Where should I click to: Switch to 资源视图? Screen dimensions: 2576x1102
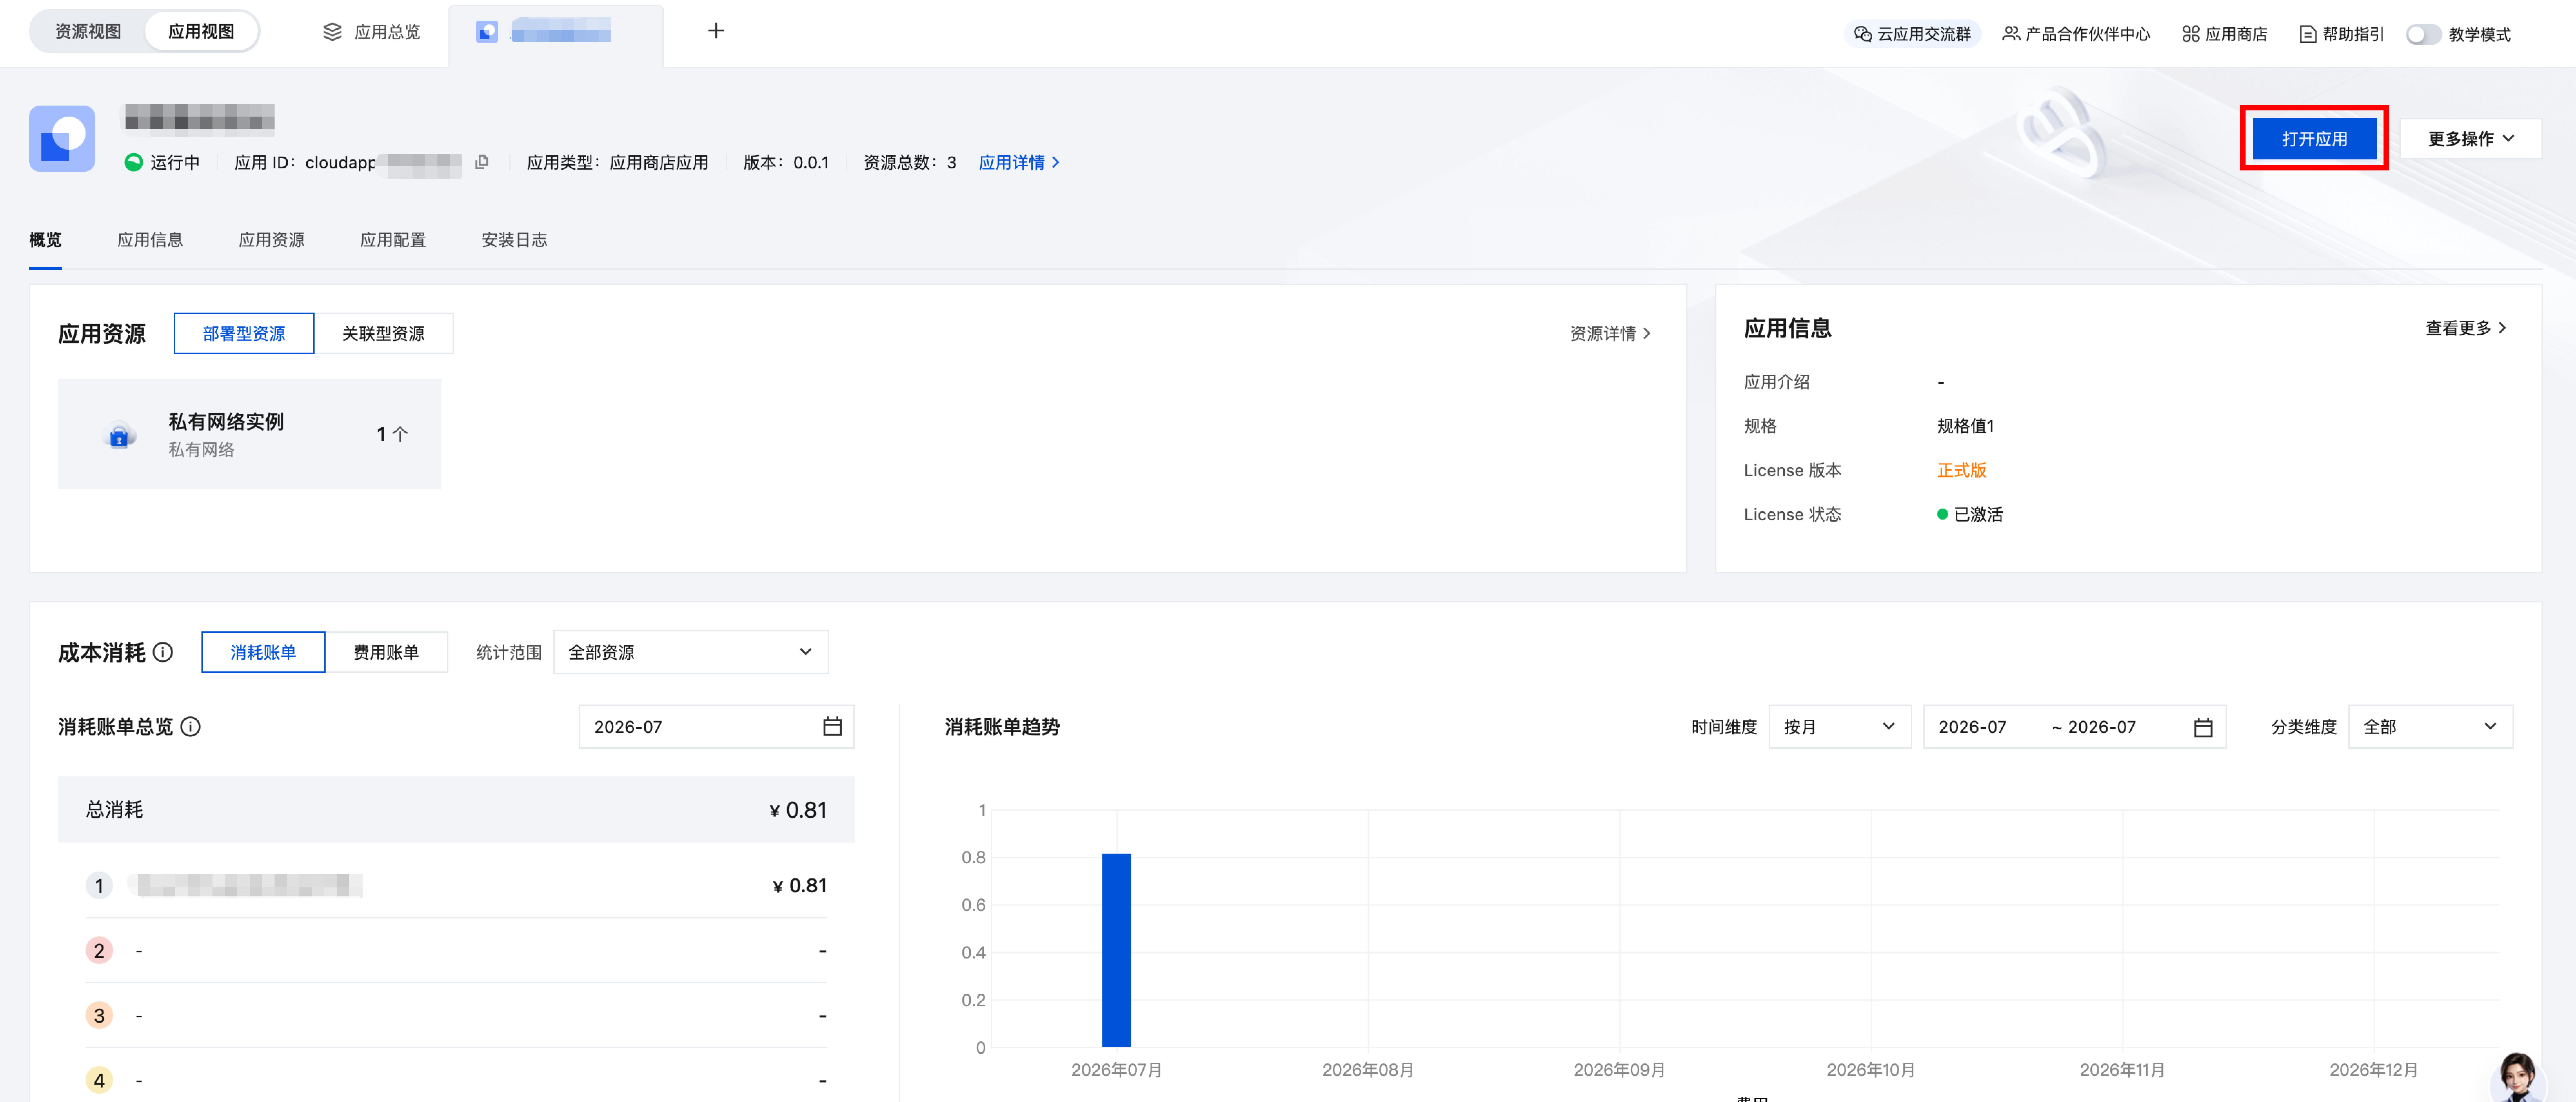88,32
